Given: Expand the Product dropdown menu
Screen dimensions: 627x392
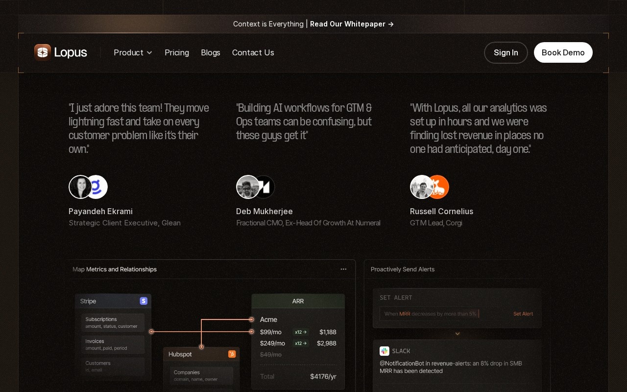Looking at the screenshot, I should click(133, 52).
